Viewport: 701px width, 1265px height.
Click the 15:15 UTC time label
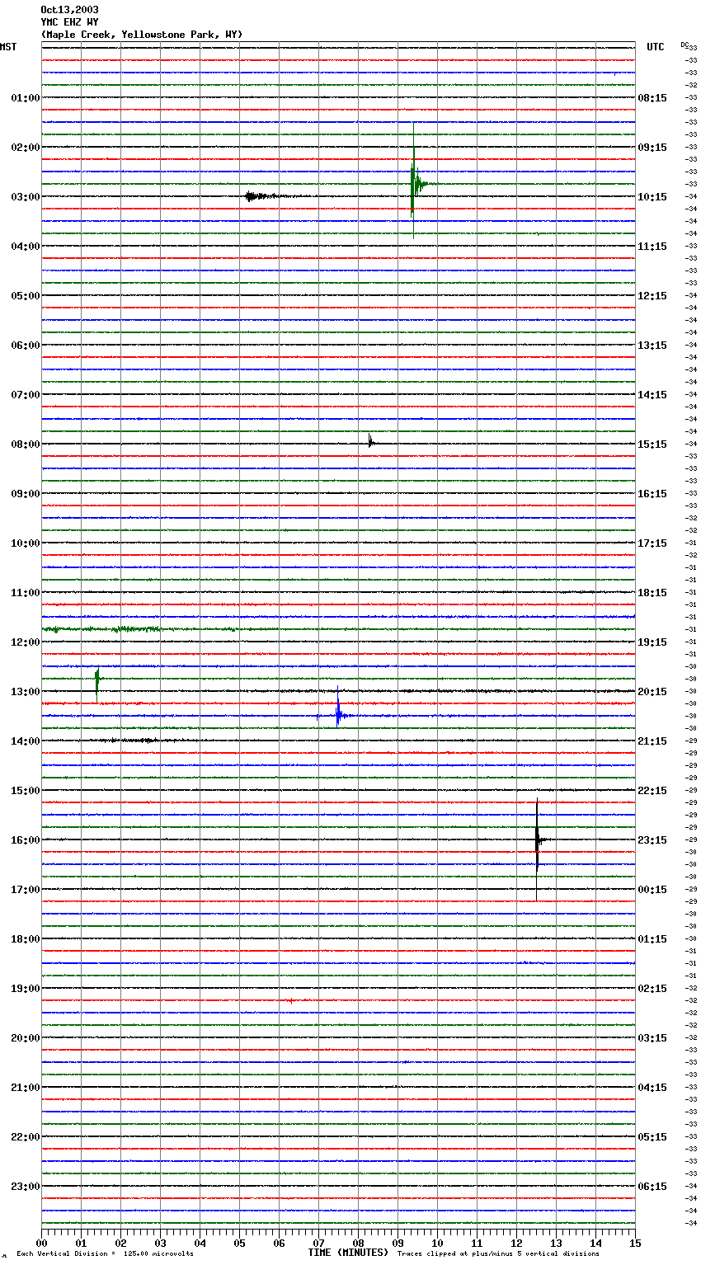(652, 444)
